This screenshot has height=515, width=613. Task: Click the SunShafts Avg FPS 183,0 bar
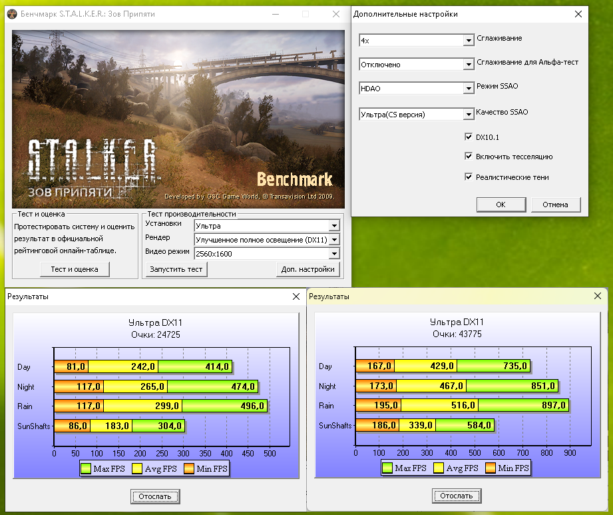[111, 426]
